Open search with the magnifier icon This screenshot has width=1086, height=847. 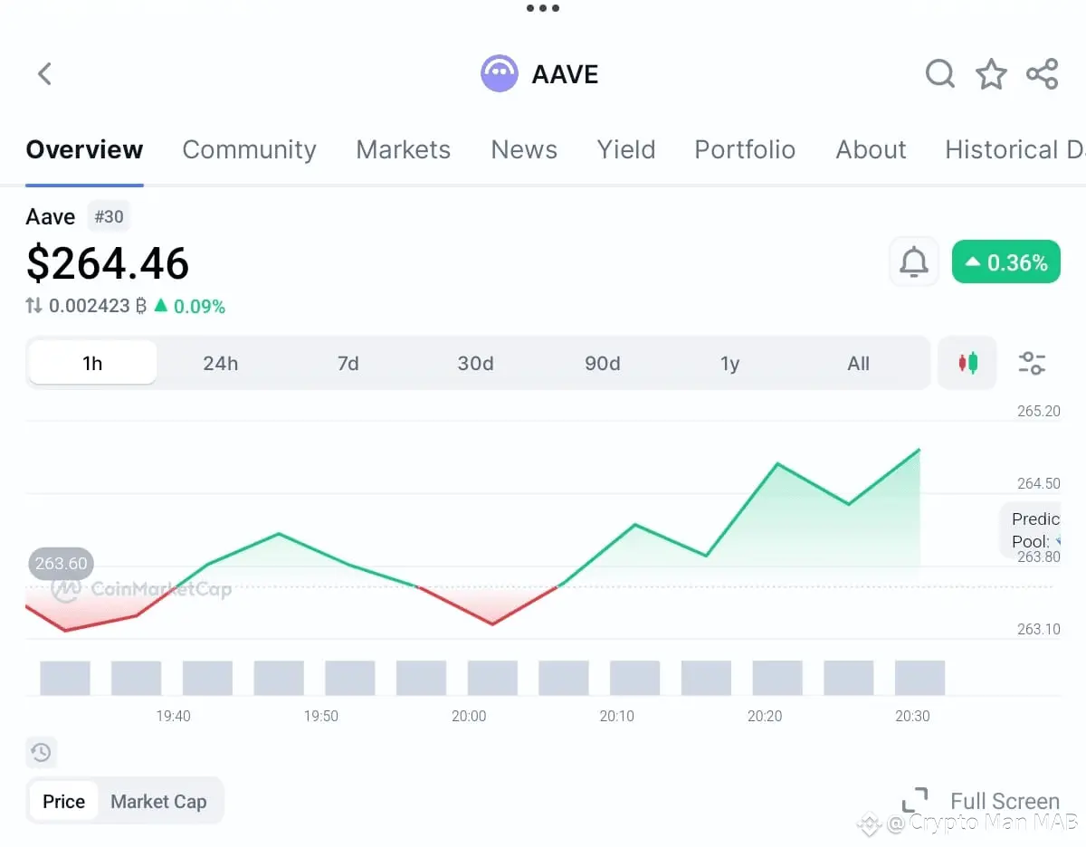(940, 73)
